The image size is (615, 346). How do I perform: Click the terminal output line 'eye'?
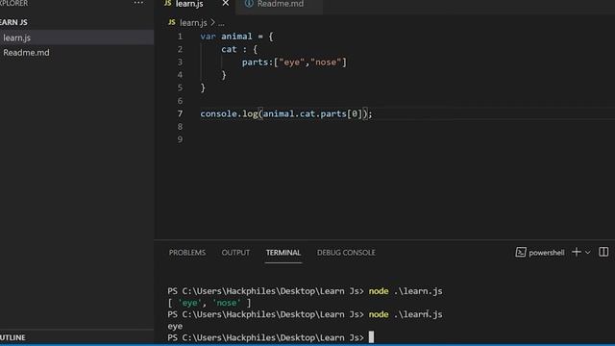[x=175, y=327]
